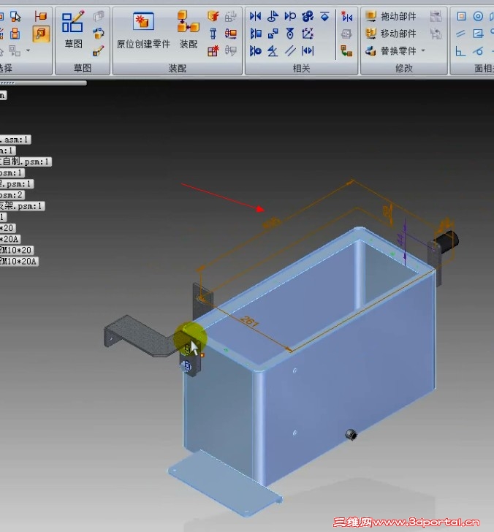Select the 架.psm:1 pathfinder item
The width and height of the screenshot is (494, 532).
pyautogui.click(x=23, y=206)
